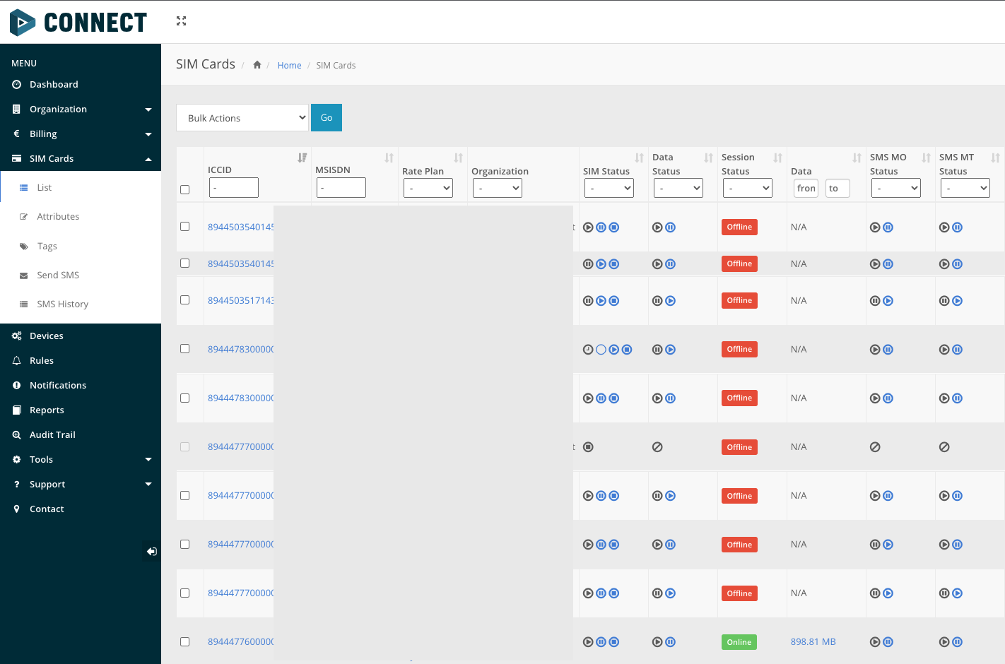1005x664 pixels.
Task: Click the home icon in the breadcrumb
Action: pos(257,65)
